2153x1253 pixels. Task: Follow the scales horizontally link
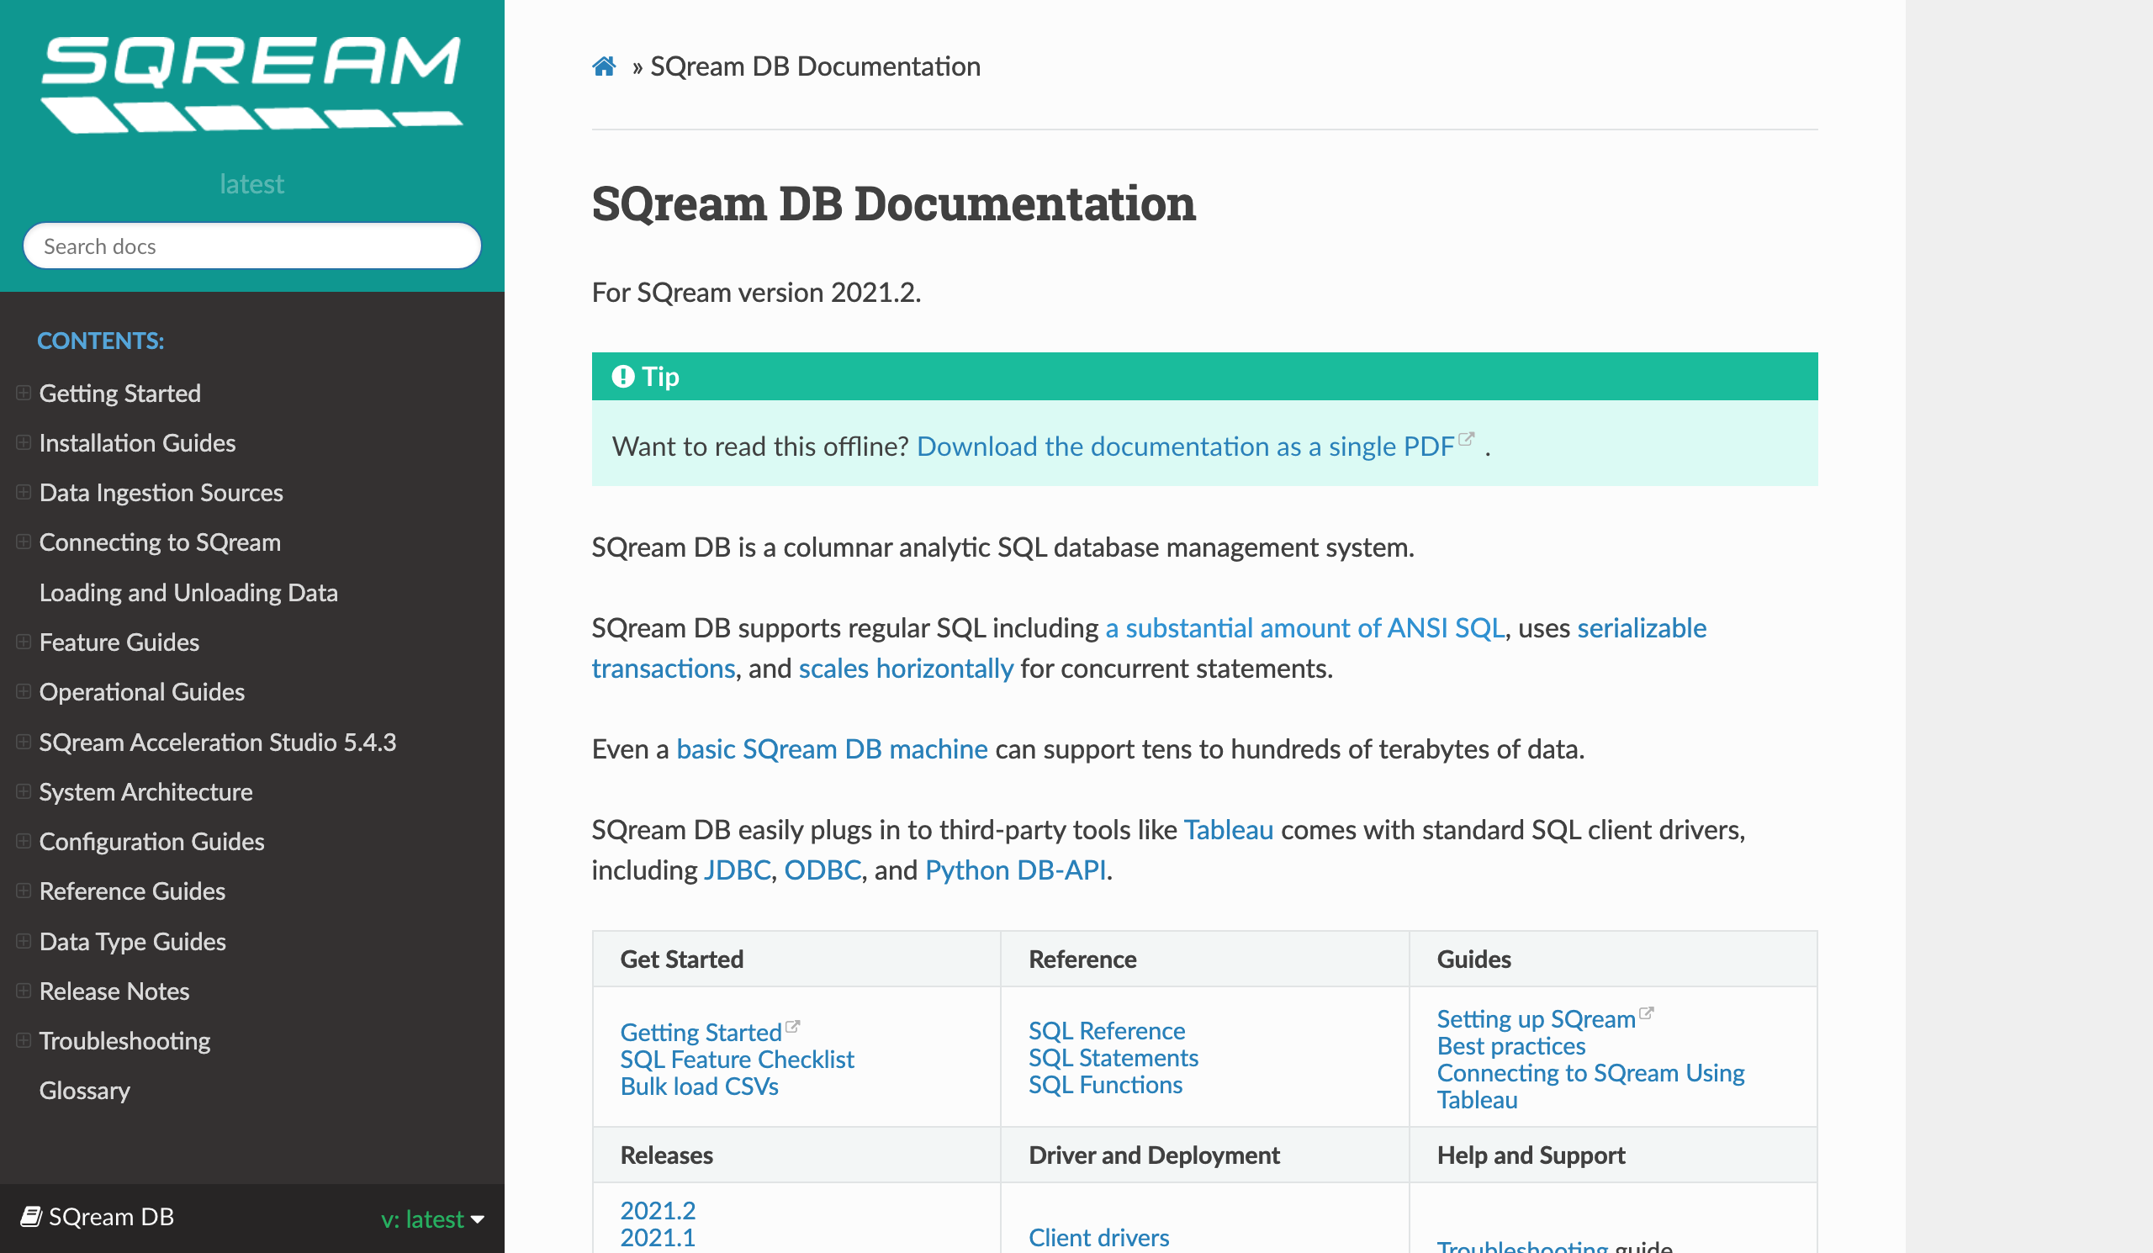pyautogui.click(x=906, y=668)
